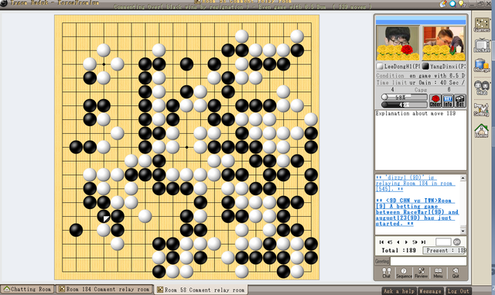Click the marked last-move black stone
Screen dimensions: 495x295
104,216
